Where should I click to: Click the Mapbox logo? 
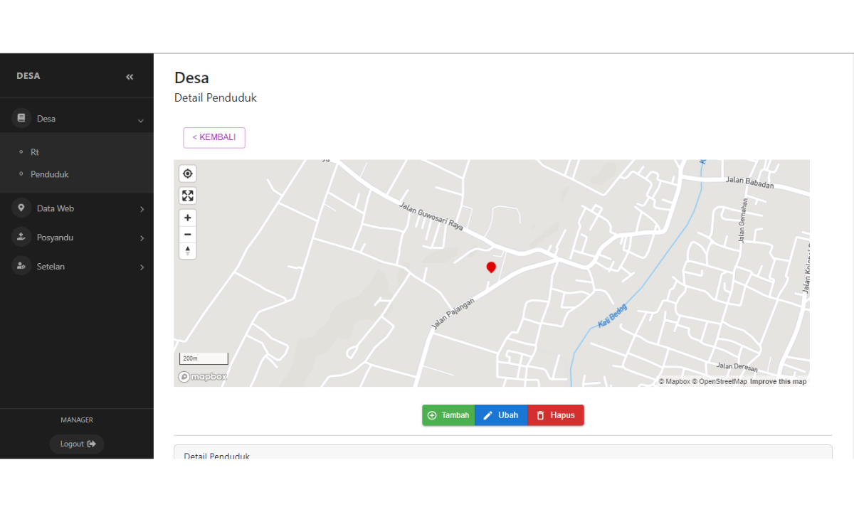(x=203, y=377)
